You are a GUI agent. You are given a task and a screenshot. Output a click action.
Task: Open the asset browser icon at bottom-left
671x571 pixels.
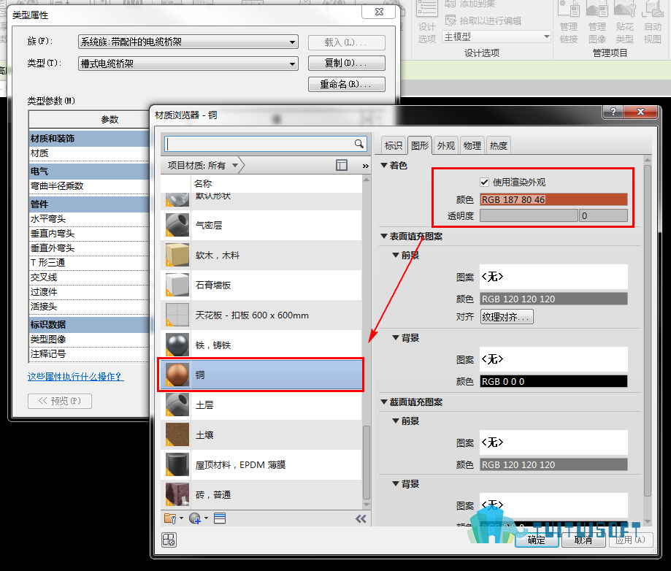(x=169, y=540)
